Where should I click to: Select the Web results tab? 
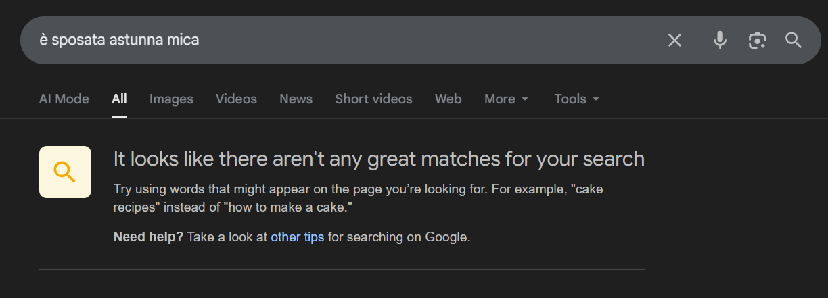[448, 99]
